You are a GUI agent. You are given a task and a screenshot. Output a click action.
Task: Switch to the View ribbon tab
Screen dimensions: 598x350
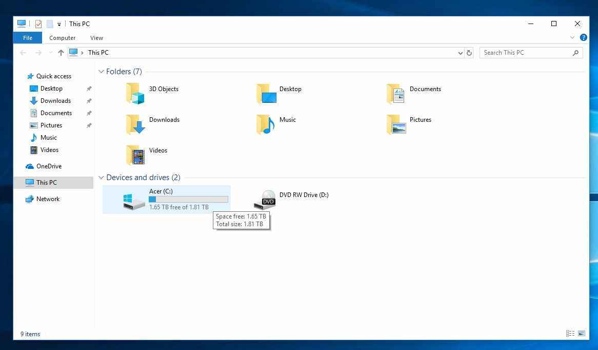coord(96,38)
